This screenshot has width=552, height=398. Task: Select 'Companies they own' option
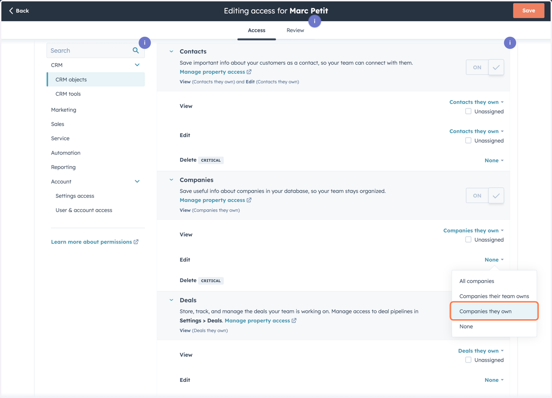[494, 311]
